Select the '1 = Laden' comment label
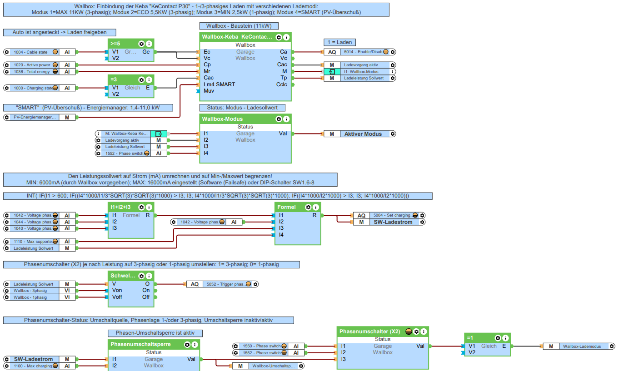This screenshot has height=371, width=624. 340,42
